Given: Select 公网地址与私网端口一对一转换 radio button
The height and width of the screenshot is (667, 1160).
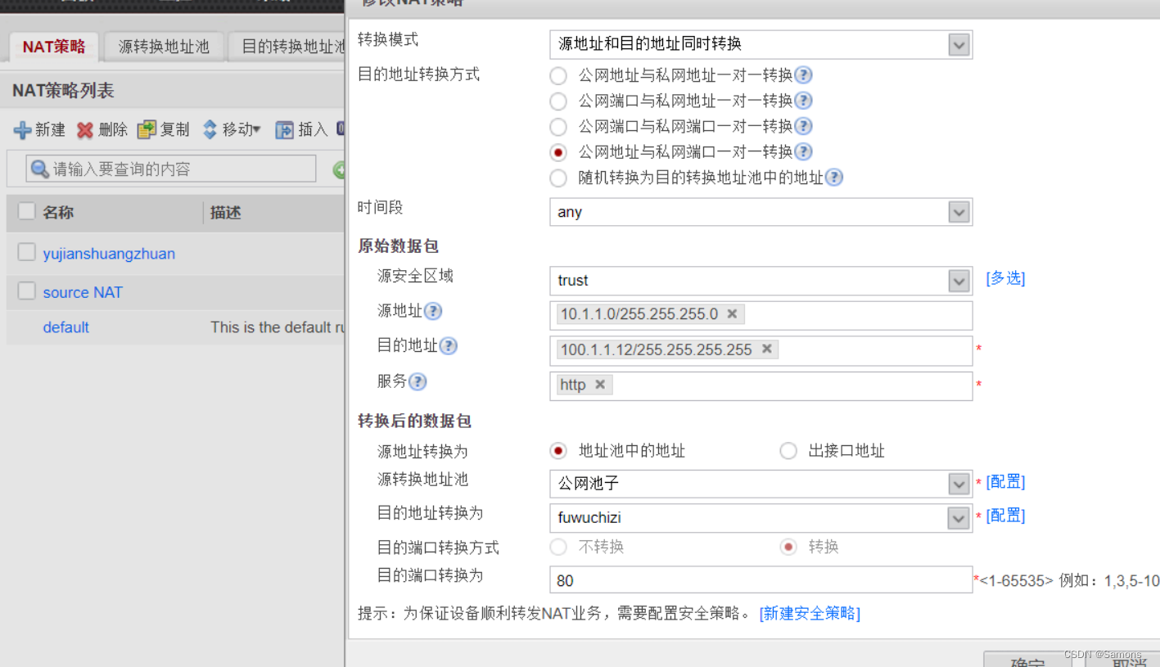Looking at the screenshot, I should [x=558, y=152].
